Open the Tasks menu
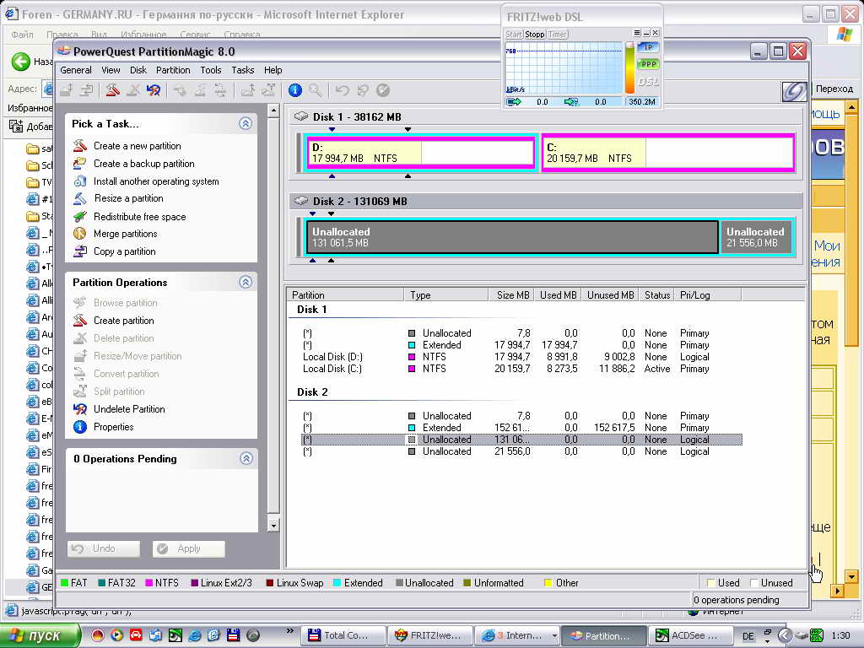Screen dimensions: 864x648 click(x=242, y=70)
